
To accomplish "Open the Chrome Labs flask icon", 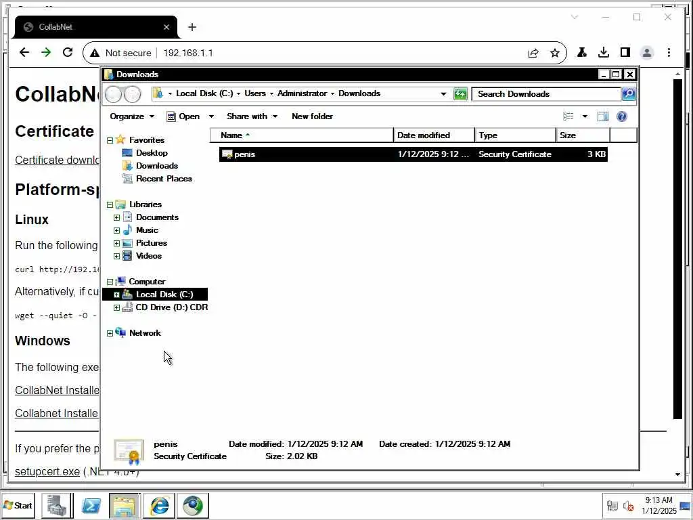I will [x=582, y=53].
